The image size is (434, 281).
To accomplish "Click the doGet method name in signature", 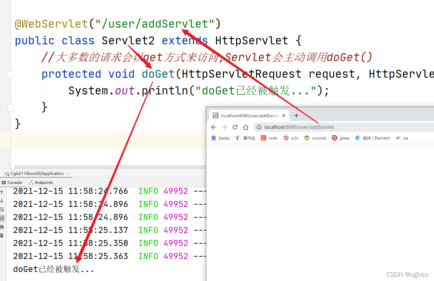I will [x=158, y=74].
